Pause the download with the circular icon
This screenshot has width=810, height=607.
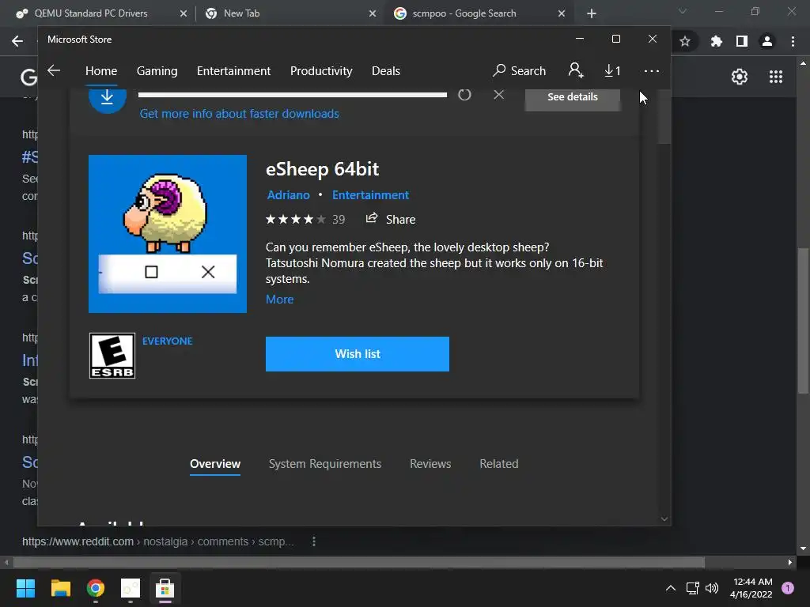coord(464,95)
